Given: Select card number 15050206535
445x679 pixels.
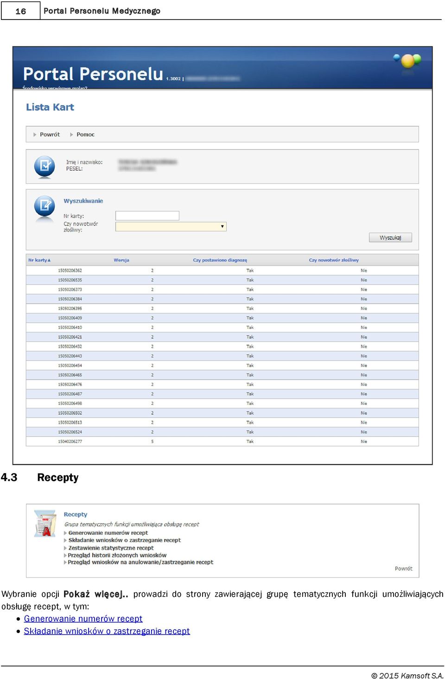Looking at the screenshot, I should click(70, 280).
